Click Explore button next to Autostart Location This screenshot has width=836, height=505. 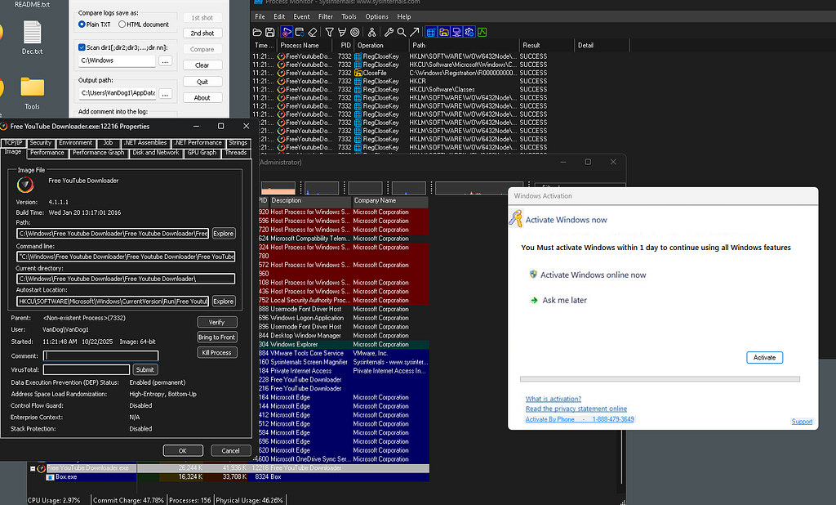(x=224, y=301)
